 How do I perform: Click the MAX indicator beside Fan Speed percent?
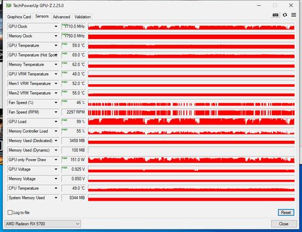click(65, 101)
